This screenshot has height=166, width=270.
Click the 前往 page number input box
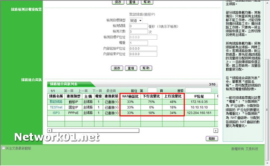tap(152, 90)
